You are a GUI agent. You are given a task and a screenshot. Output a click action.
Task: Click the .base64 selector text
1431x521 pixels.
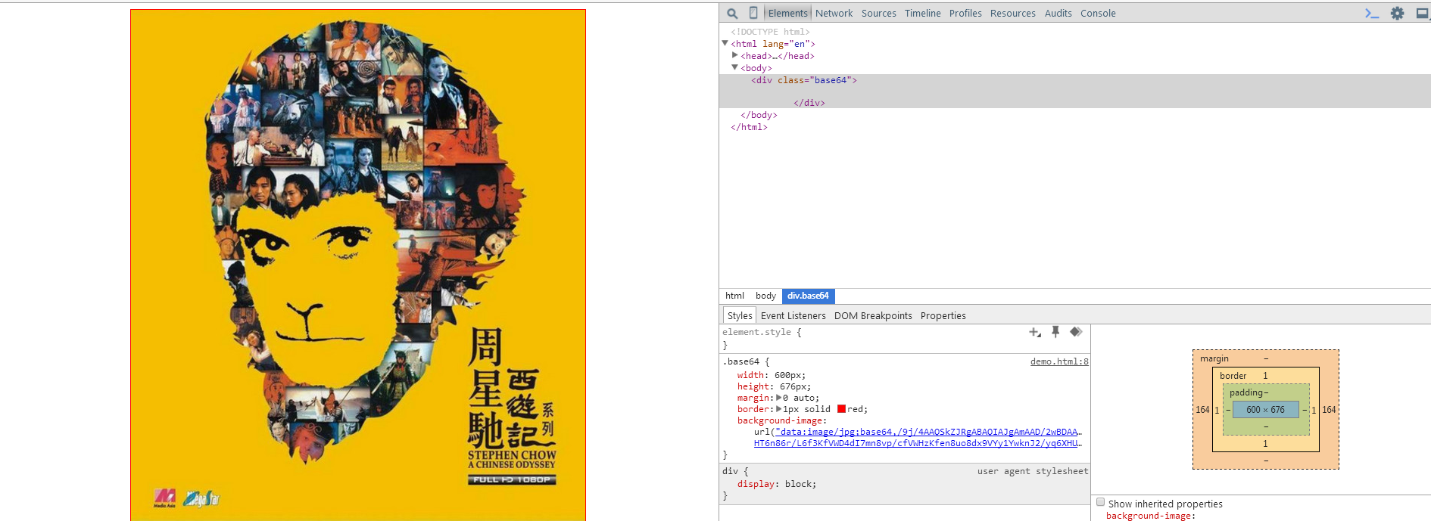[740, 361]
